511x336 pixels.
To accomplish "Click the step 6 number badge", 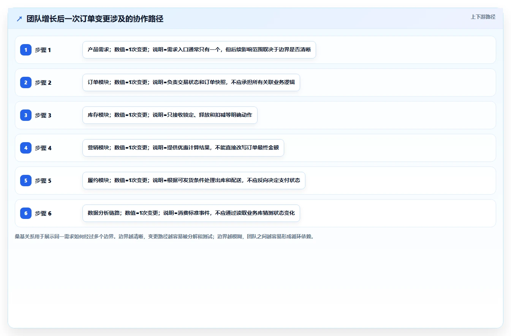I will 26,213.
